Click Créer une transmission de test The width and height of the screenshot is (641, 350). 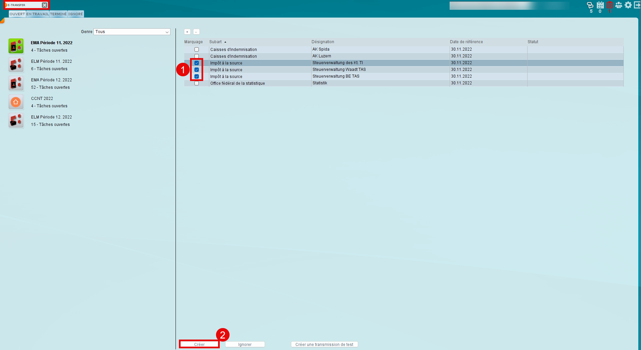coord(324,344)
